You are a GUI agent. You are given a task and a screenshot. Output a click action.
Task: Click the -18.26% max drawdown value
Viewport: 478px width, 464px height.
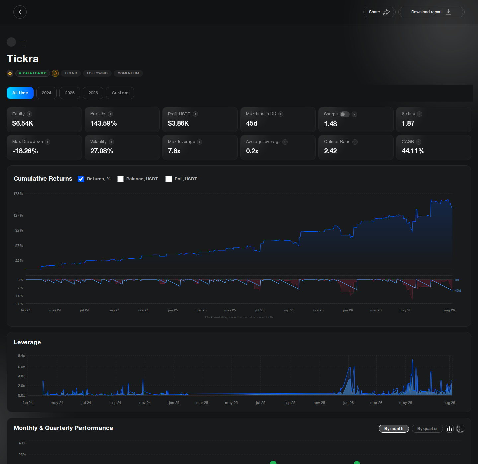(25, 151)
